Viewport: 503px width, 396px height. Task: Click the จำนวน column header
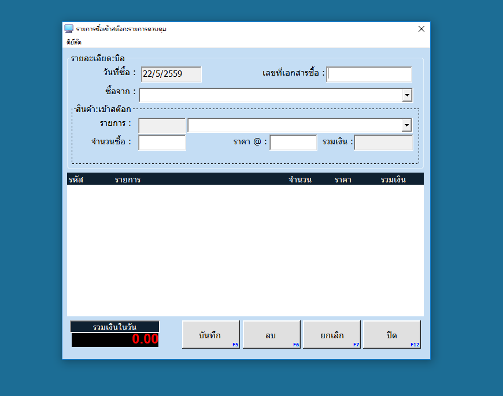click(x=300, y=180)
